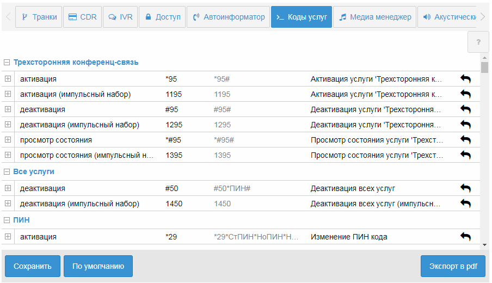Switch to the Транки tab
The width and height of the screenshot is (492, 283).
[x=39, y=17]
